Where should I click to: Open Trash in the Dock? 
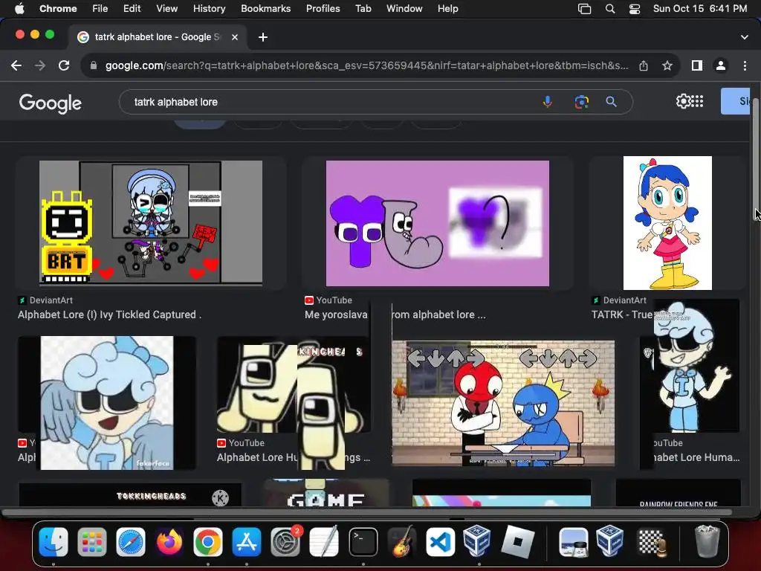707,542
